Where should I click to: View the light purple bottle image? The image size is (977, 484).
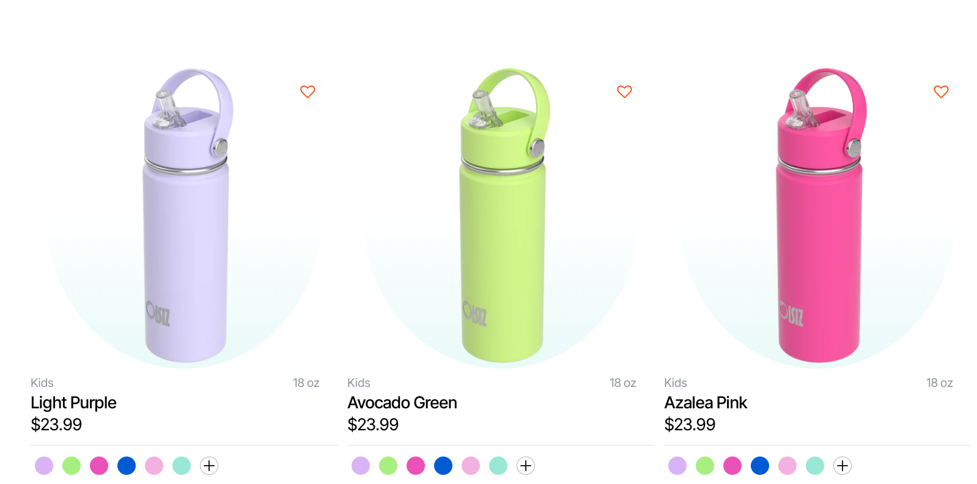186,220
